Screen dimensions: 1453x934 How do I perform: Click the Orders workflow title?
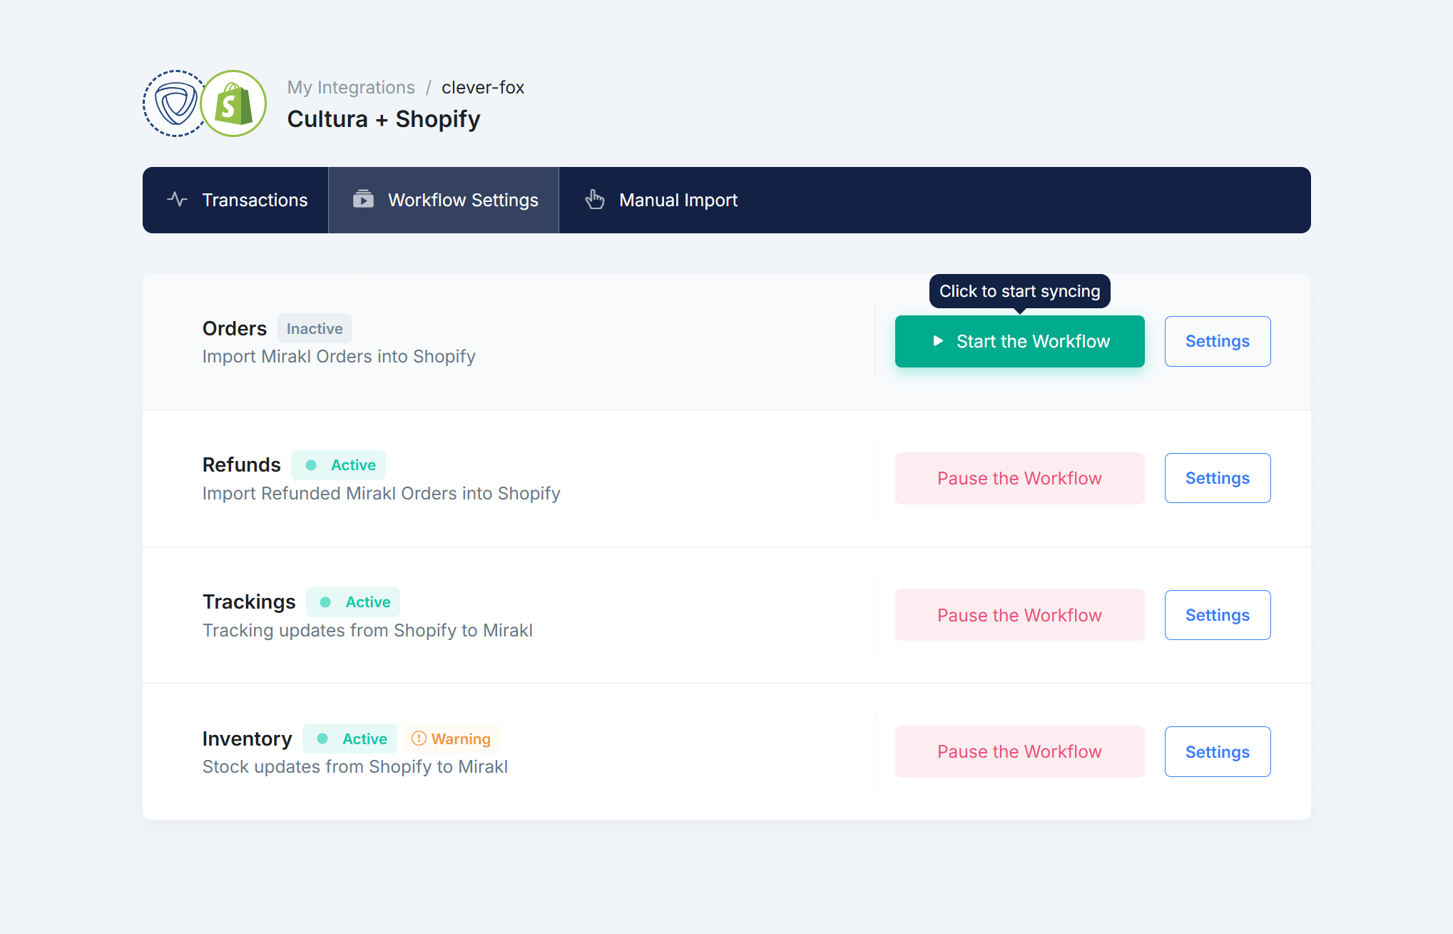point(235,328)
